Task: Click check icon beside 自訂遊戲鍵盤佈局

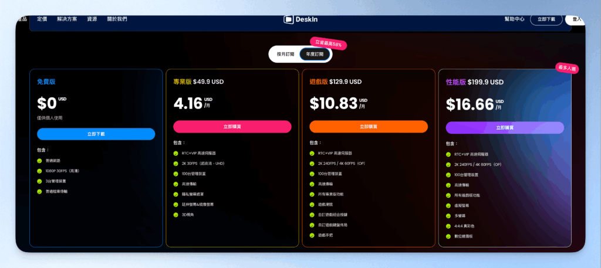Action: point(312,225)
